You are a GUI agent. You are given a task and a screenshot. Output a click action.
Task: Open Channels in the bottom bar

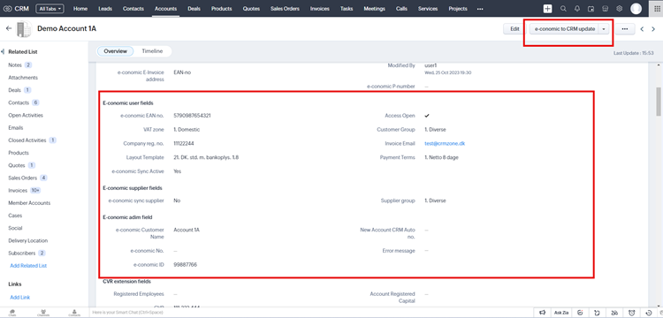tap(43, 313)
